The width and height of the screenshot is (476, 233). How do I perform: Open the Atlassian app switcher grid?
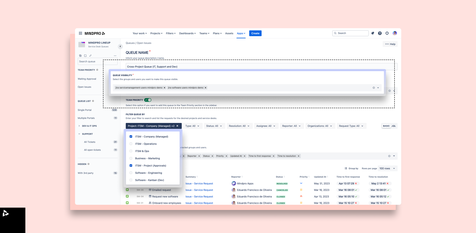(x=80, y=33)
